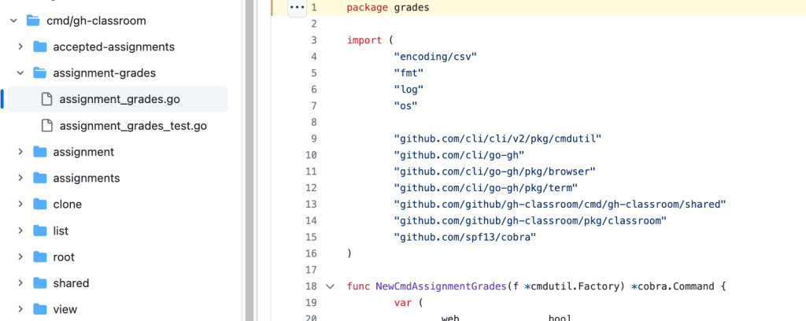Screen dimensions: 806x321
Task: Click the cmd/gh-classroom folder icon
Action: (x=33, y=20)
